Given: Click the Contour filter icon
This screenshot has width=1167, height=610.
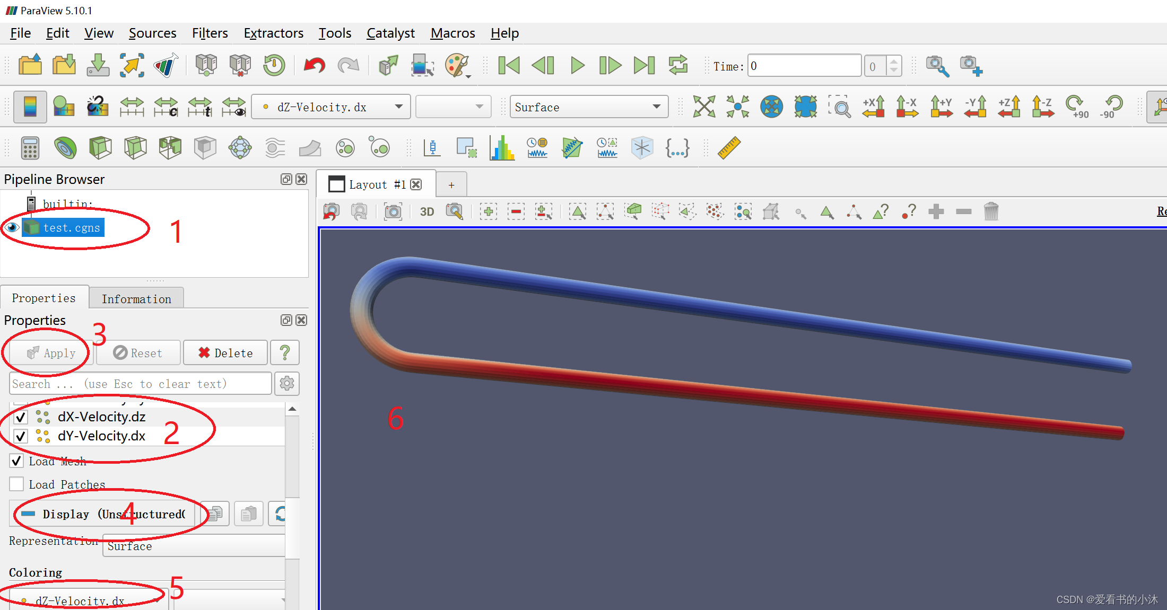Looking at the screenshot, I should [x=65, y=148].
